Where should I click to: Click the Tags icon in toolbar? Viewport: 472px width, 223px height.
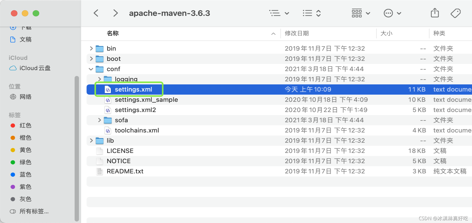(x=456, y=13)
